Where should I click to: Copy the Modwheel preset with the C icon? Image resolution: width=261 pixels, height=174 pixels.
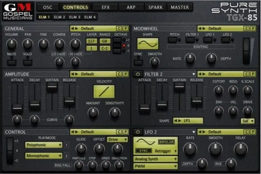(246, 29)
